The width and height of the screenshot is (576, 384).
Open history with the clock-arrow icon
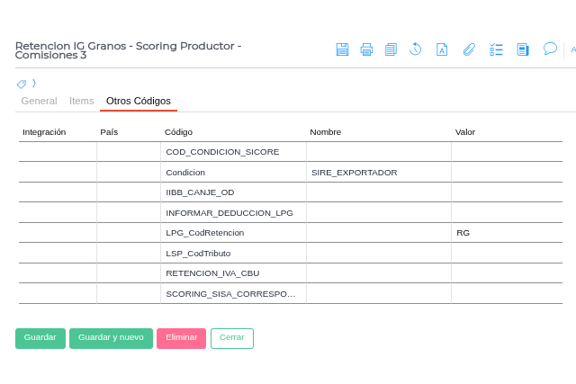pos(415,49)
